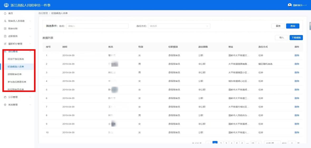The width and height of the screenshot is (311, 148).
Task: Click the 陪审员人员信息 person icon
Action: coord(5,21)
